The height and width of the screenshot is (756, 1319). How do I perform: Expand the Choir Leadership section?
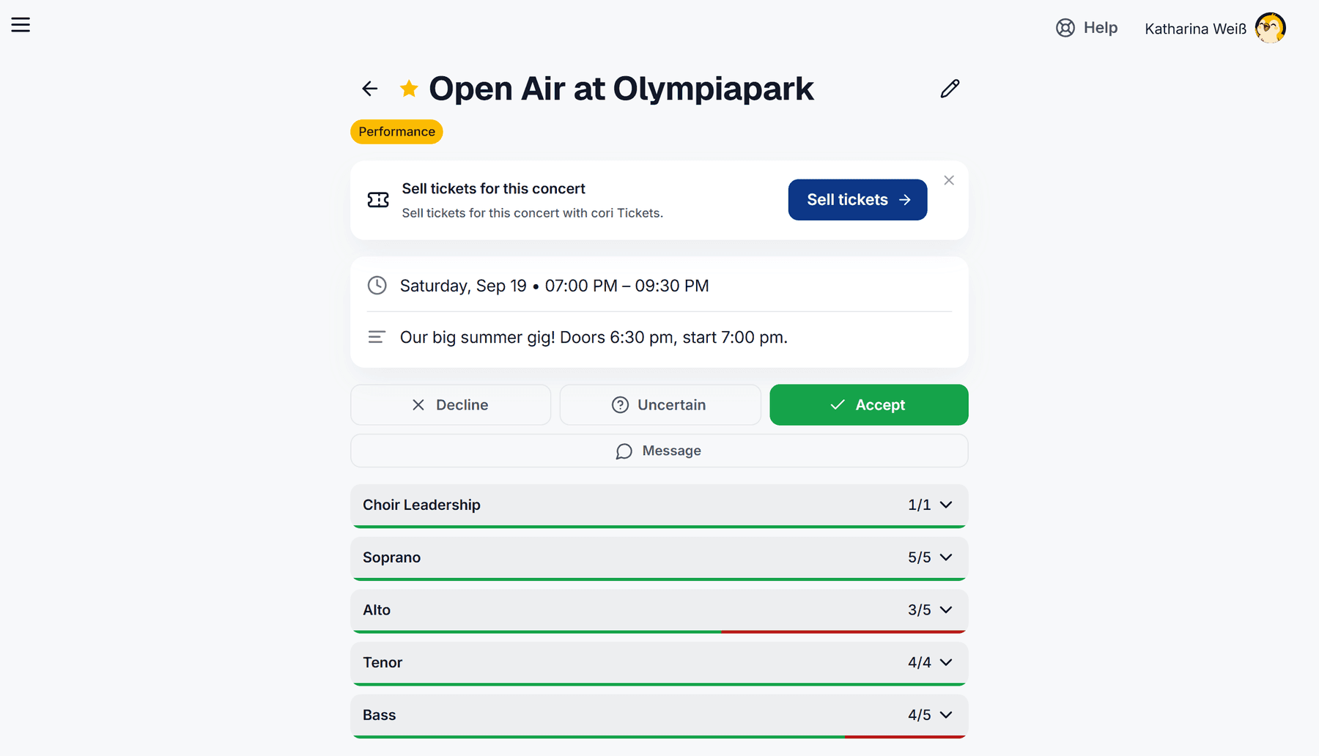[x=659, y=505]
